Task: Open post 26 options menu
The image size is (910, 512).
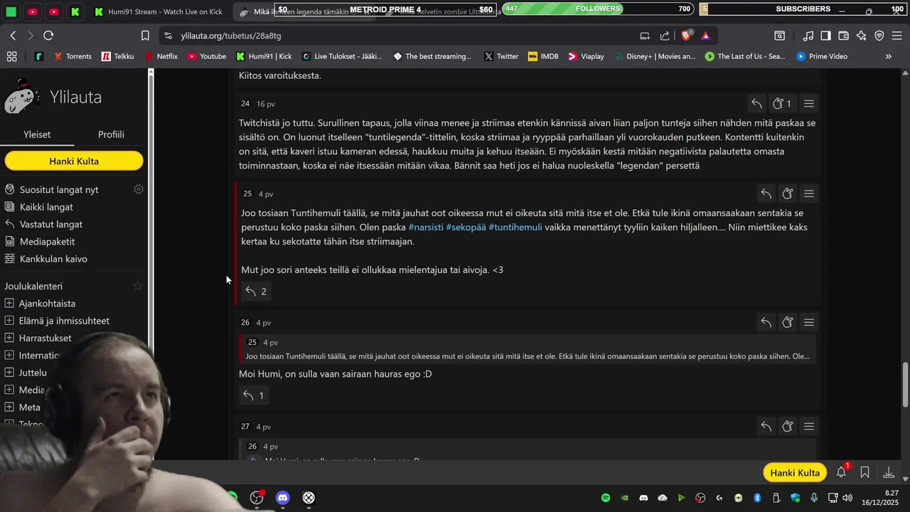Action: tap(809, 322)
